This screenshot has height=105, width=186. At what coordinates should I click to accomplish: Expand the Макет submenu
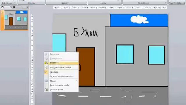61,81
